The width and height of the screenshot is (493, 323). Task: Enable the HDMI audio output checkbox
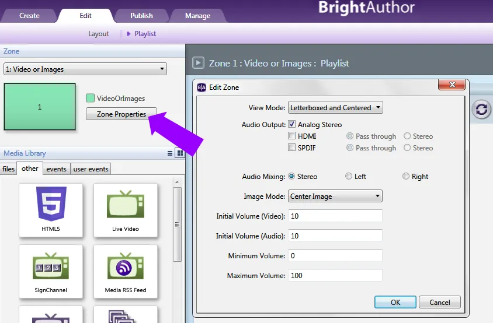click(292, 136)
